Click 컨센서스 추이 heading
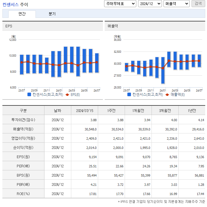This screenshot has height=207, width=207. click(x=15, y=5)
